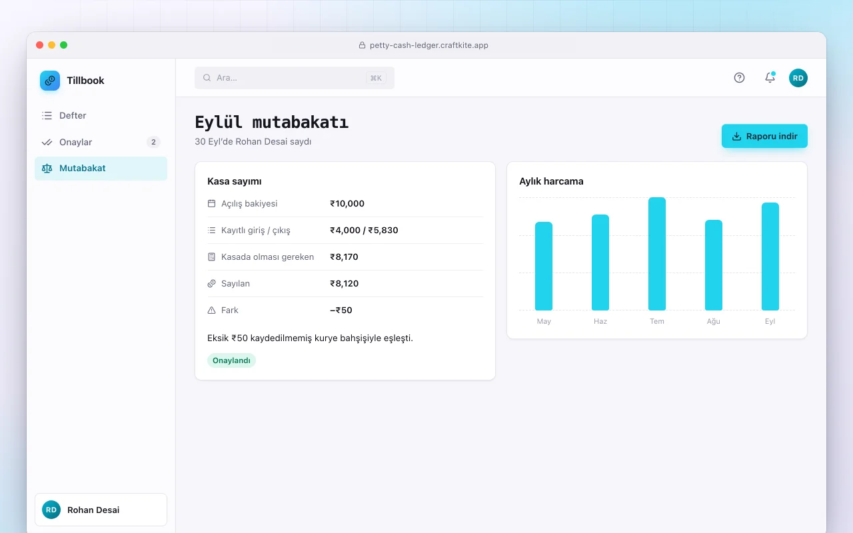
Task: Click the Eyl bar in chart
Action: pyautogui.click(x=770, y=257)
